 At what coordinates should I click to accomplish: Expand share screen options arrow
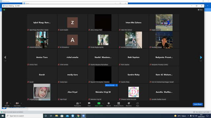coord(103,103)
